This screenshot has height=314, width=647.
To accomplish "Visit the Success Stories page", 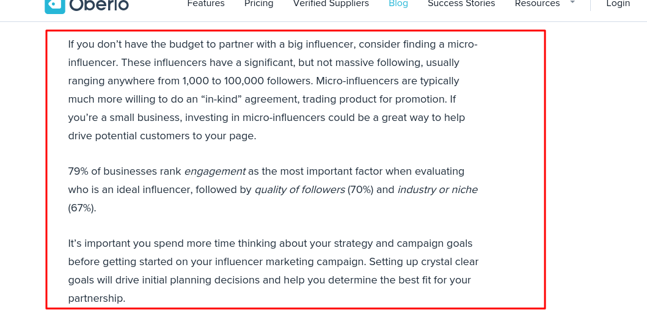I will [x=461, y=4].
